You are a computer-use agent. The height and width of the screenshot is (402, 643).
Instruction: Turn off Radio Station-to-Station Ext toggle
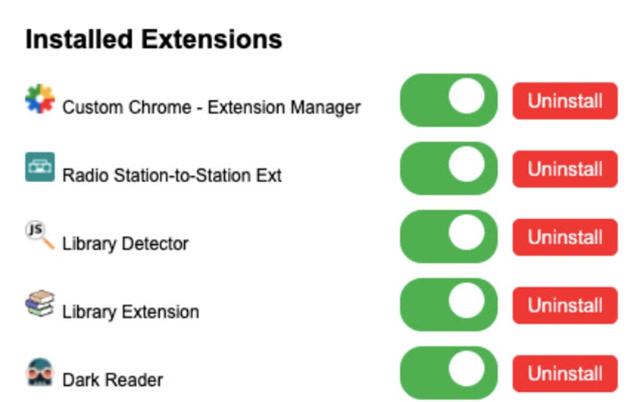coord(448,168)
